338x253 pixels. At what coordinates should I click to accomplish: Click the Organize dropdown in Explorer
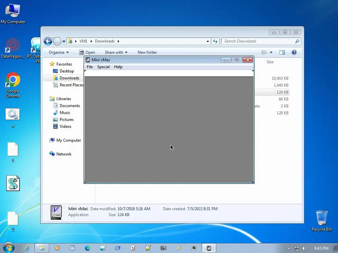59,52
